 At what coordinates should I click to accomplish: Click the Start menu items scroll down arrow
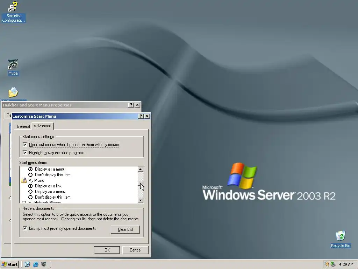pos(141,200)
